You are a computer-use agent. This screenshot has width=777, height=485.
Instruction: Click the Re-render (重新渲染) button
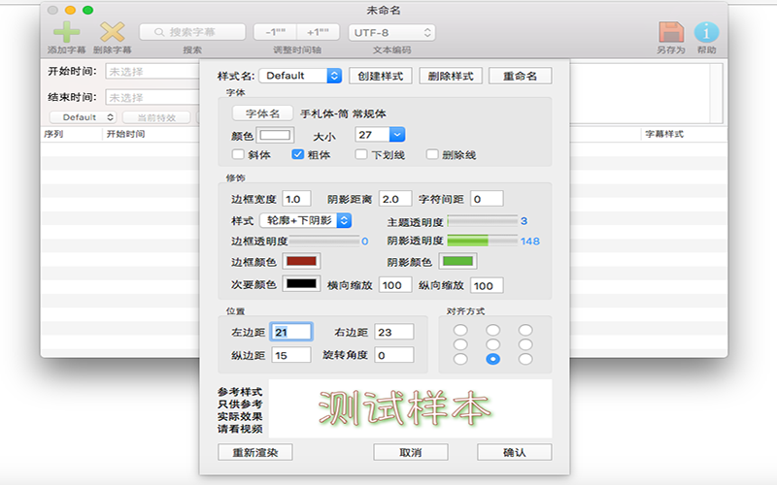(x=255, y=452)
